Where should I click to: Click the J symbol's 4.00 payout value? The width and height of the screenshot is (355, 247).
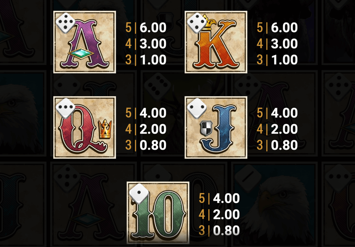[284, 113]
